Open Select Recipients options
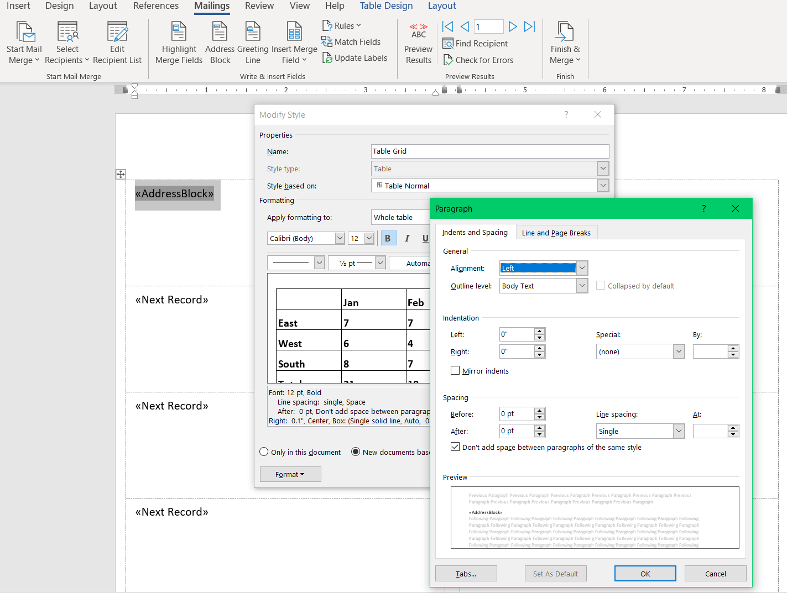Screen dimensions: 787x593 coord(67,43)
